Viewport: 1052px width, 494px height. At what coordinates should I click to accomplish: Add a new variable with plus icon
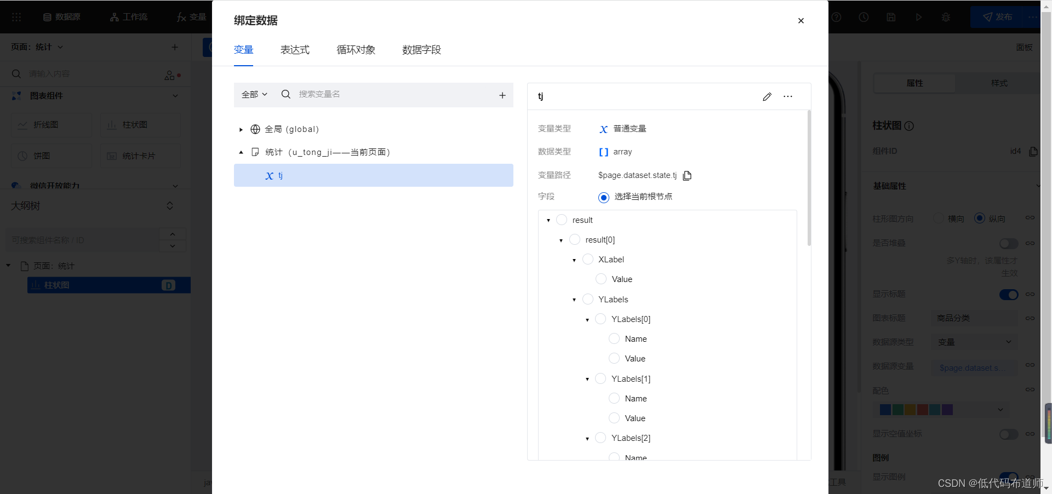[502, 95]
